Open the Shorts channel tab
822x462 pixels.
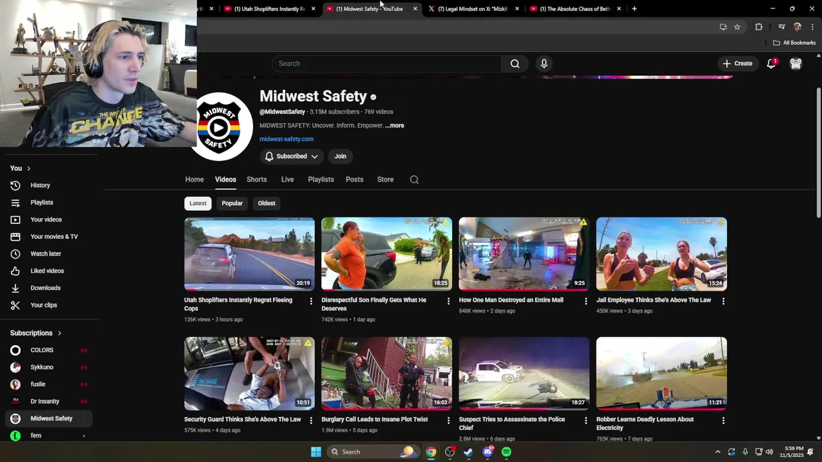coord(257,180)
